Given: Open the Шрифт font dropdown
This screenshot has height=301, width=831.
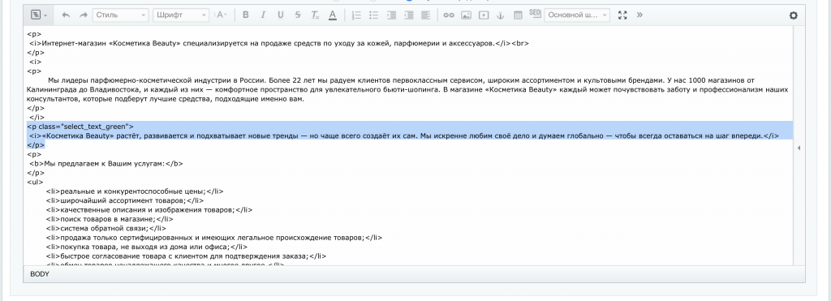Looking at the screenshot, I should (x=181, y=15).
